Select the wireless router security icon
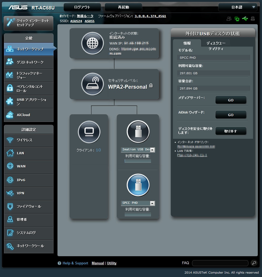Viewport: 262px width, 277px height. (x=93, y=84)
